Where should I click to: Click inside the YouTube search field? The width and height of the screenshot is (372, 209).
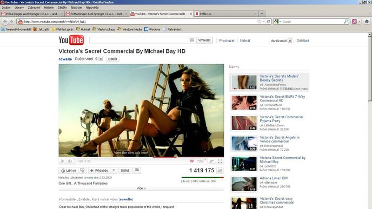coord(139,41)
